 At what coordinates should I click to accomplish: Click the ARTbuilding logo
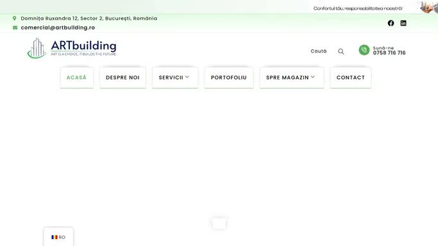tap(72, 48)
